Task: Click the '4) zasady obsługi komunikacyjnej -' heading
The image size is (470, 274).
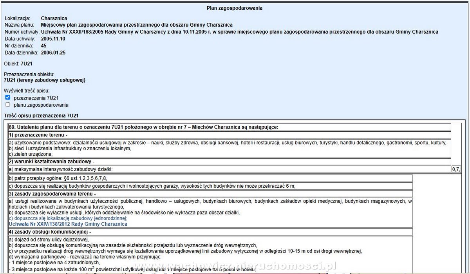Action: pyautogui.click(x=210, y=232)
